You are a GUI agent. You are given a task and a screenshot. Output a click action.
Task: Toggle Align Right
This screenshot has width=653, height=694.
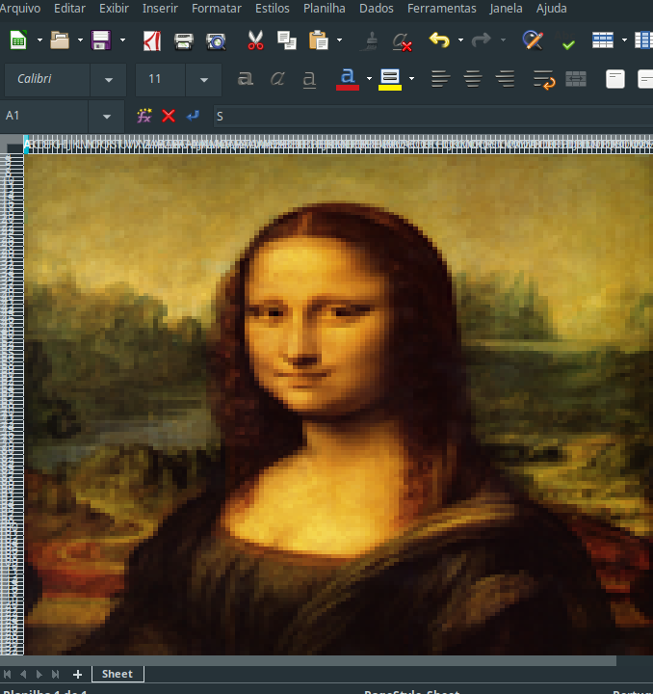(x=505, y=79)
